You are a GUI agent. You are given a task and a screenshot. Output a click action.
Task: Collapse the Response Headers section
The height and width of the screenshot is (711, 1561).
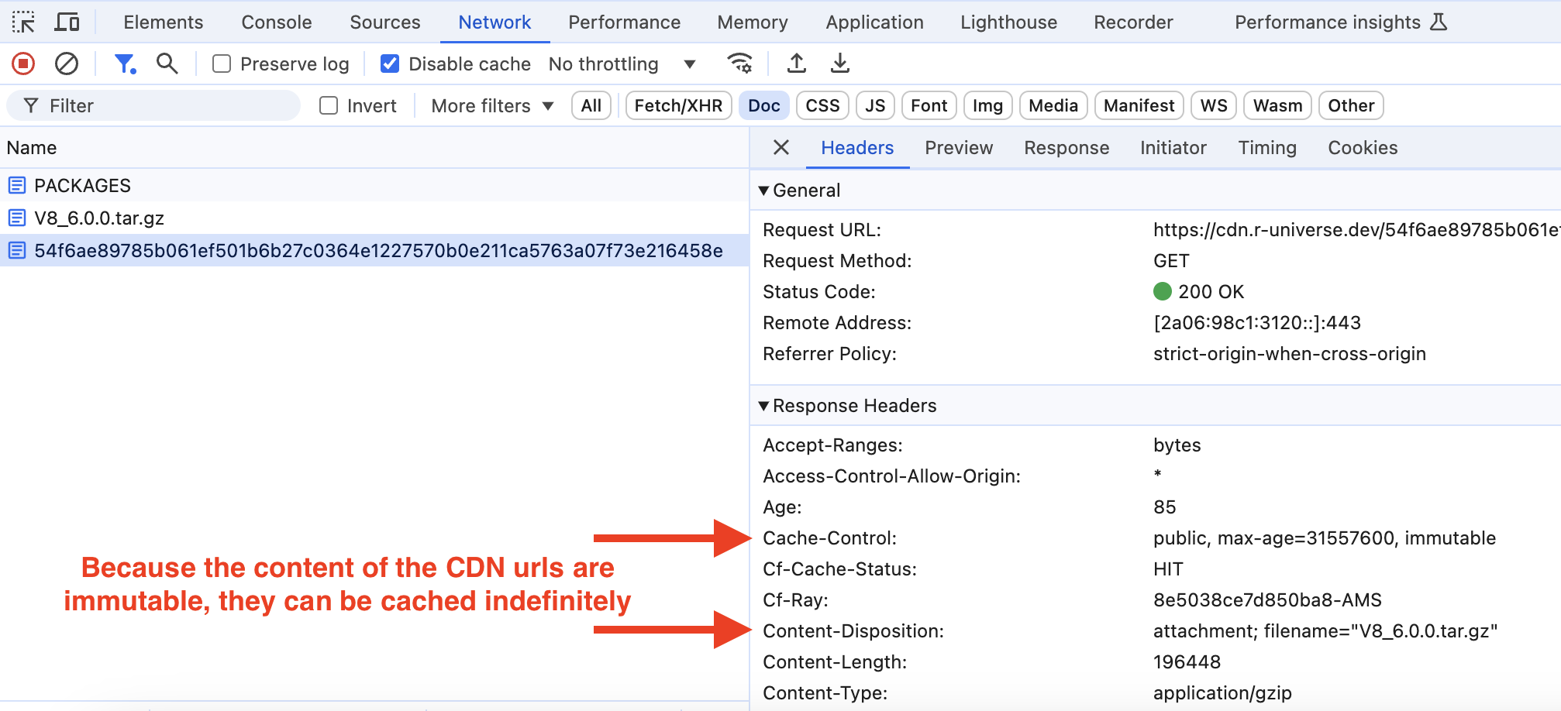(x=764, y=406)
